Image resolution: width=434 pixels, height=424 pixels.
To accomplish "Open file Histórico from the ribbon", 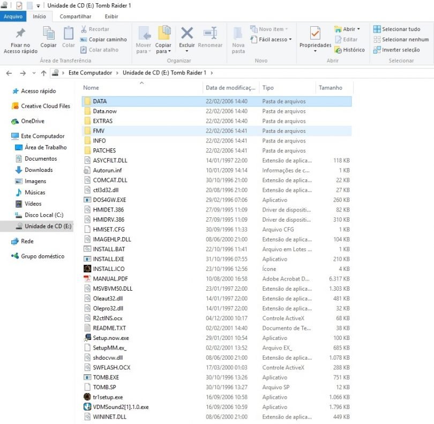I will [351, 50].
